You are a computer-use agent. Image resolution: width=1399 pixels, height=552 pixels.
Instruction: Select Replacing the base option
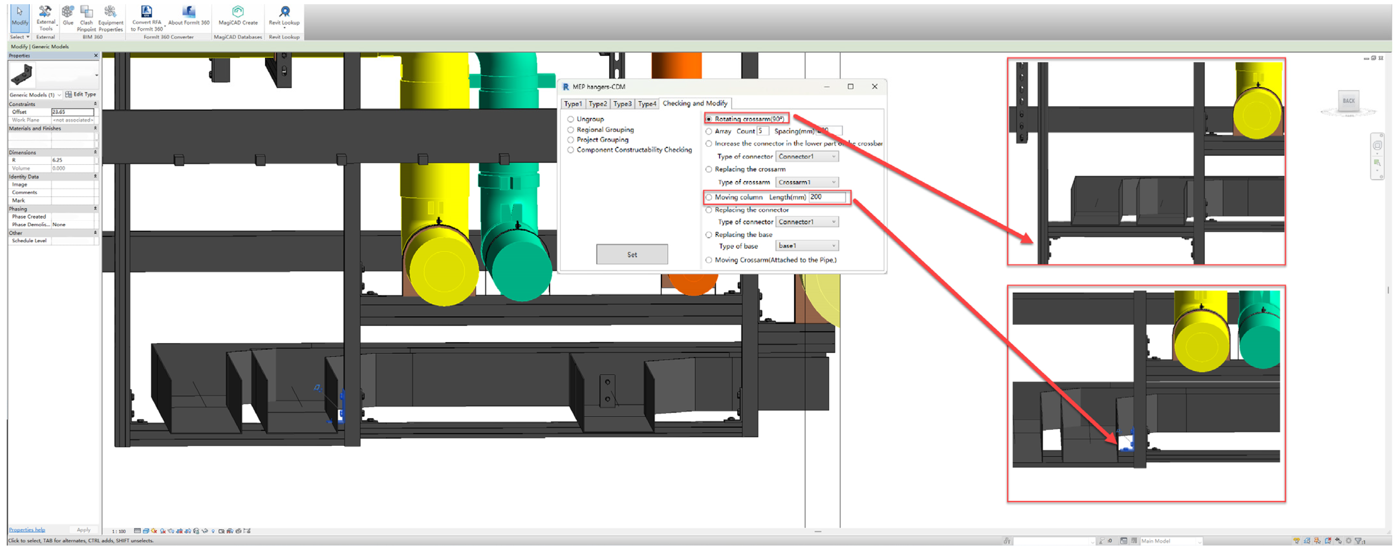(709, 235)
